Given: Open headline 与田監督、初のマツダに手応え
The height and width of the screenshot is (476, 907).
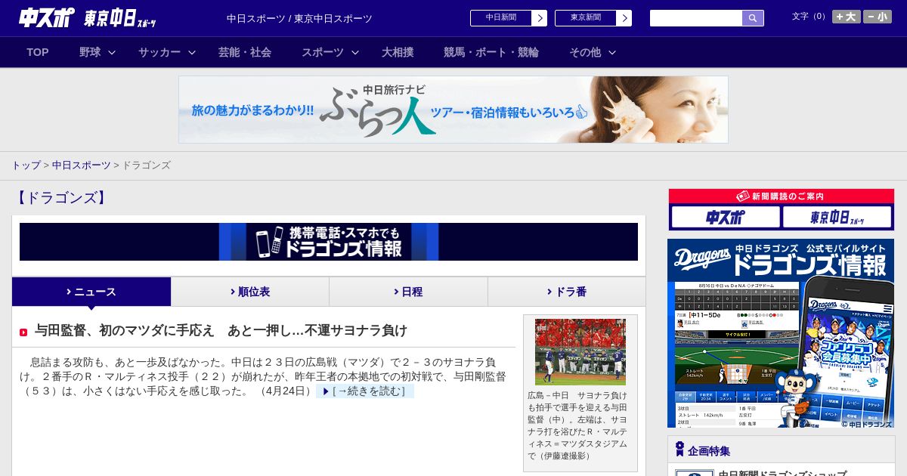Looking at the screenshot, I should [221, 330].
